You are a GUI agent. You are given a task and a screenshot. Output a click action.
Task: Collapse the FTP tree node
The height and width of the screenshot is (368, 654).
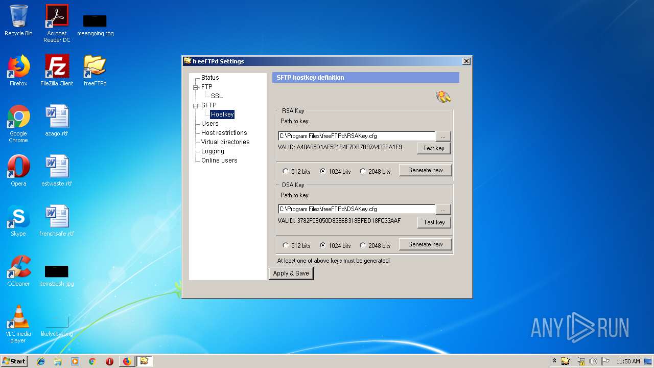click(x=195, y=87)
